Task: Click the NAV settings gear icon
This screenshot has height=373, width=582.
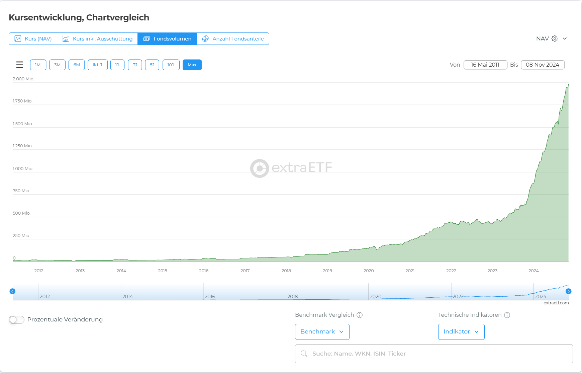Action: tap(555, 39)
